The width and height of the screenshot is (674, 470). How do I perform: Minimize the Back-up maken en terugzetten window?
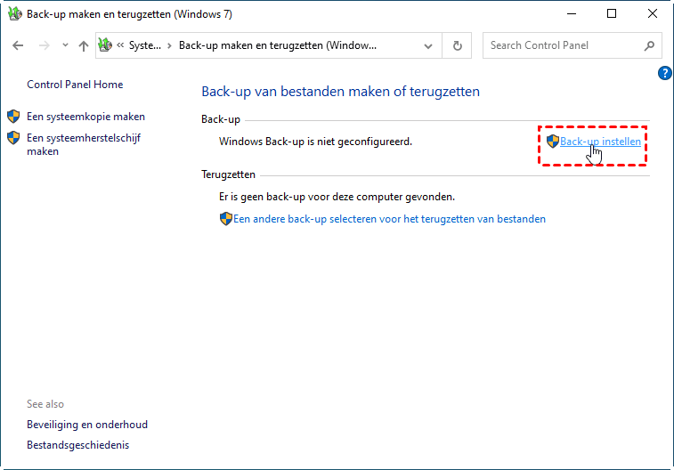(572, 13)
